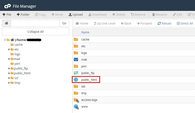
Task: Select cache folder in tree
Action: pos(19,44)
